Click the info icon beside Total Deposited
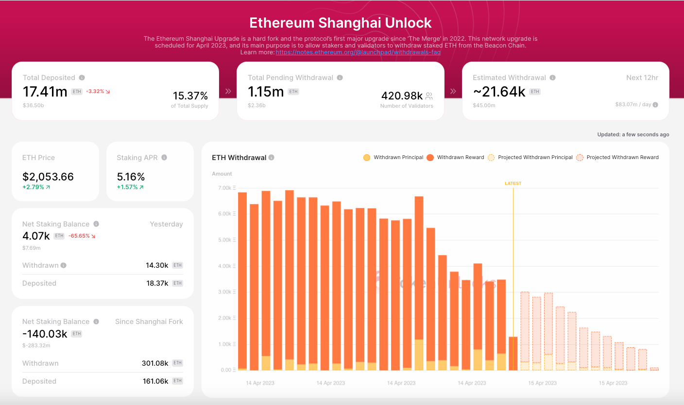This screenshot has height=405, width=684. (82, 78)
